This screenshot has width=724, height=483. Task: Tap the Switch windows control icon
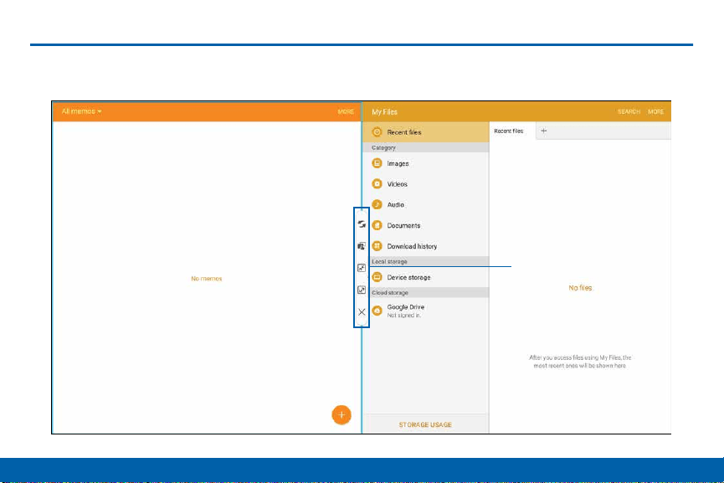point(362,224)
